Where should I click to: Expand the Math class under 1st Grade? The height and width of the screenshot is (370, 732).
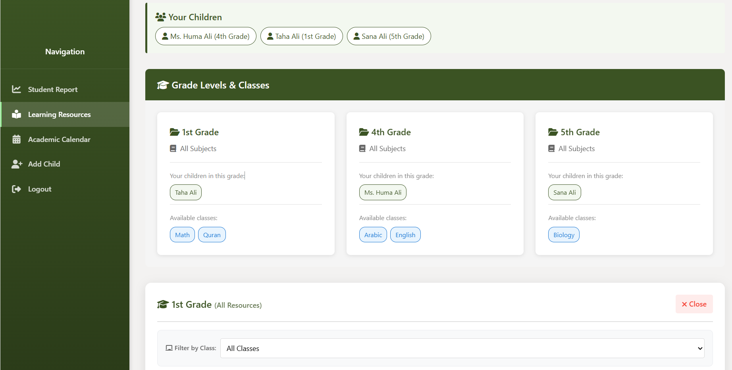point(182,234)
